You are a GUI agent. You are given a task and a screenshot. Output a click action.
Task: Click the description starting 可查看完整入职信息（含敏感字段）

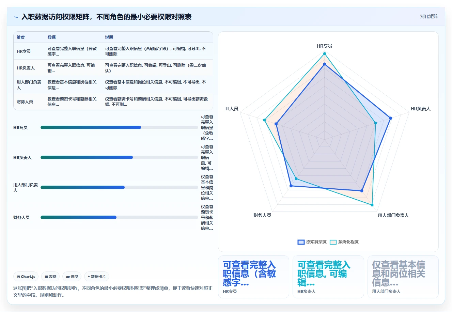click(156, 51)
